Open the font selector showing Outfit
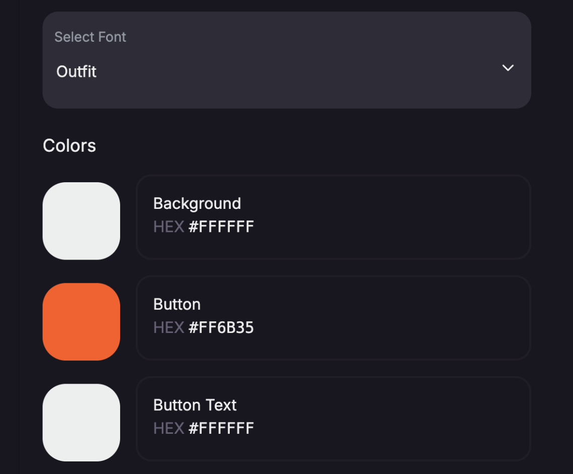This screenshot has height=474, width=573. [286, 60]
